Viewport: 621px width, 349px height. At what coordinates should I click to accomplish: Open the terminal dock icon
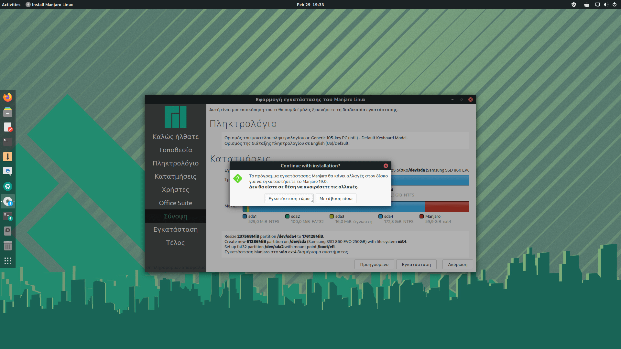tap(8, 142)
